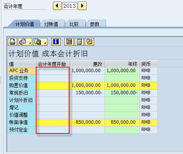Select the 增记 row label
The height and width of the screenshot is (154, 183).
coord(22,107)
